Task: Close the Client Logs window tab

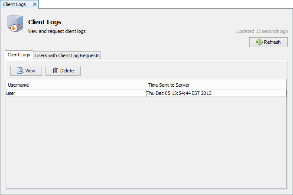Action: coord(35,4)
